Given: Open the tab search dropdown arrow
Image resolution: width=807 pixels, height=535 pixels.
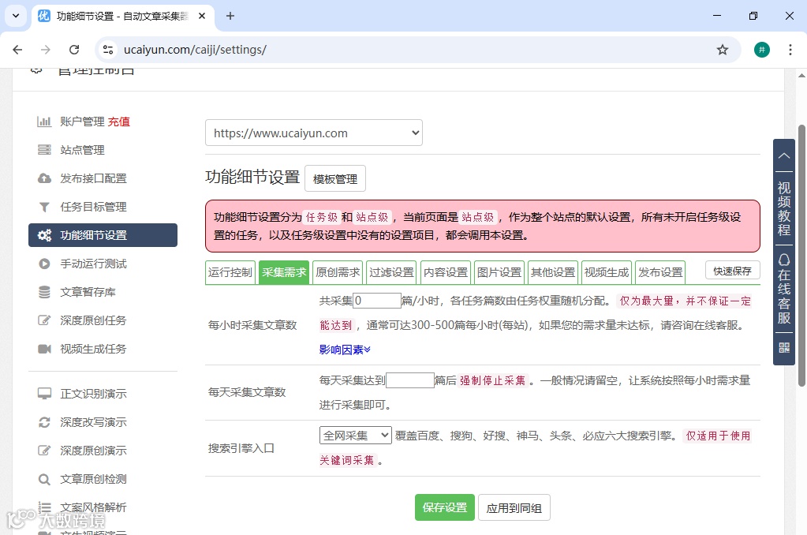Looking at the screenshot, I should click(16, 16).
